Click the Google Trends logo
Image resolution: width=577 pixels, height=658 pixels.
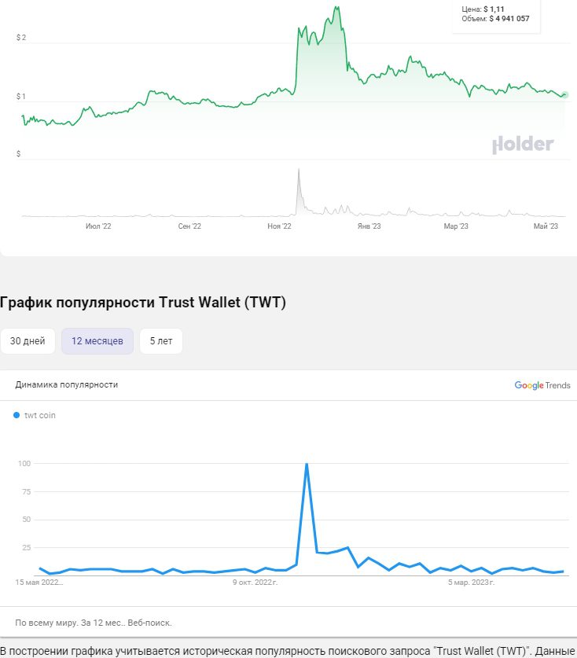tap(542, 385)
